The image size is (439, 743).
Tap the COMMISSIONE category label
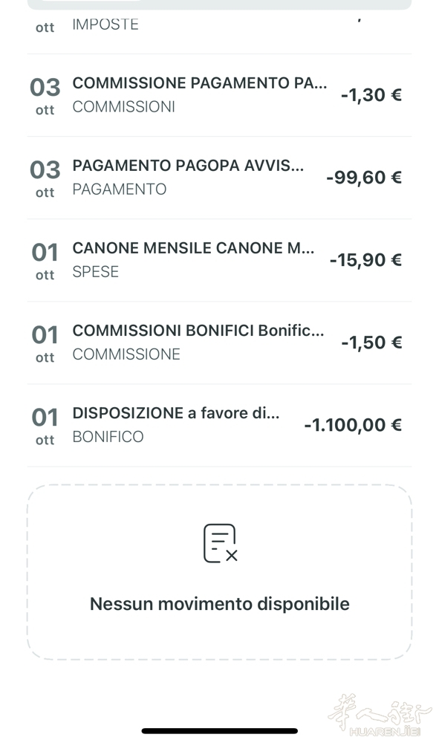point(126,354)
